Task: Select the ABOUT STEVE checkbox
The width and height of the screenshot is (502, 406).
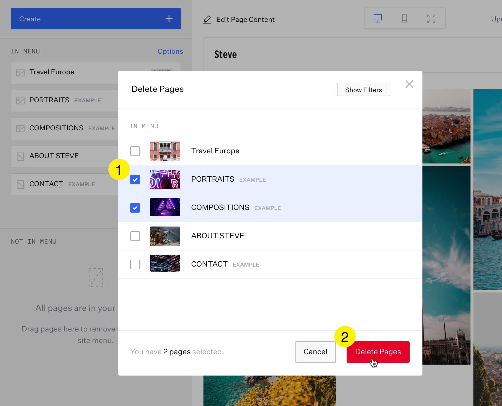Action: click(x=135, y=236)
